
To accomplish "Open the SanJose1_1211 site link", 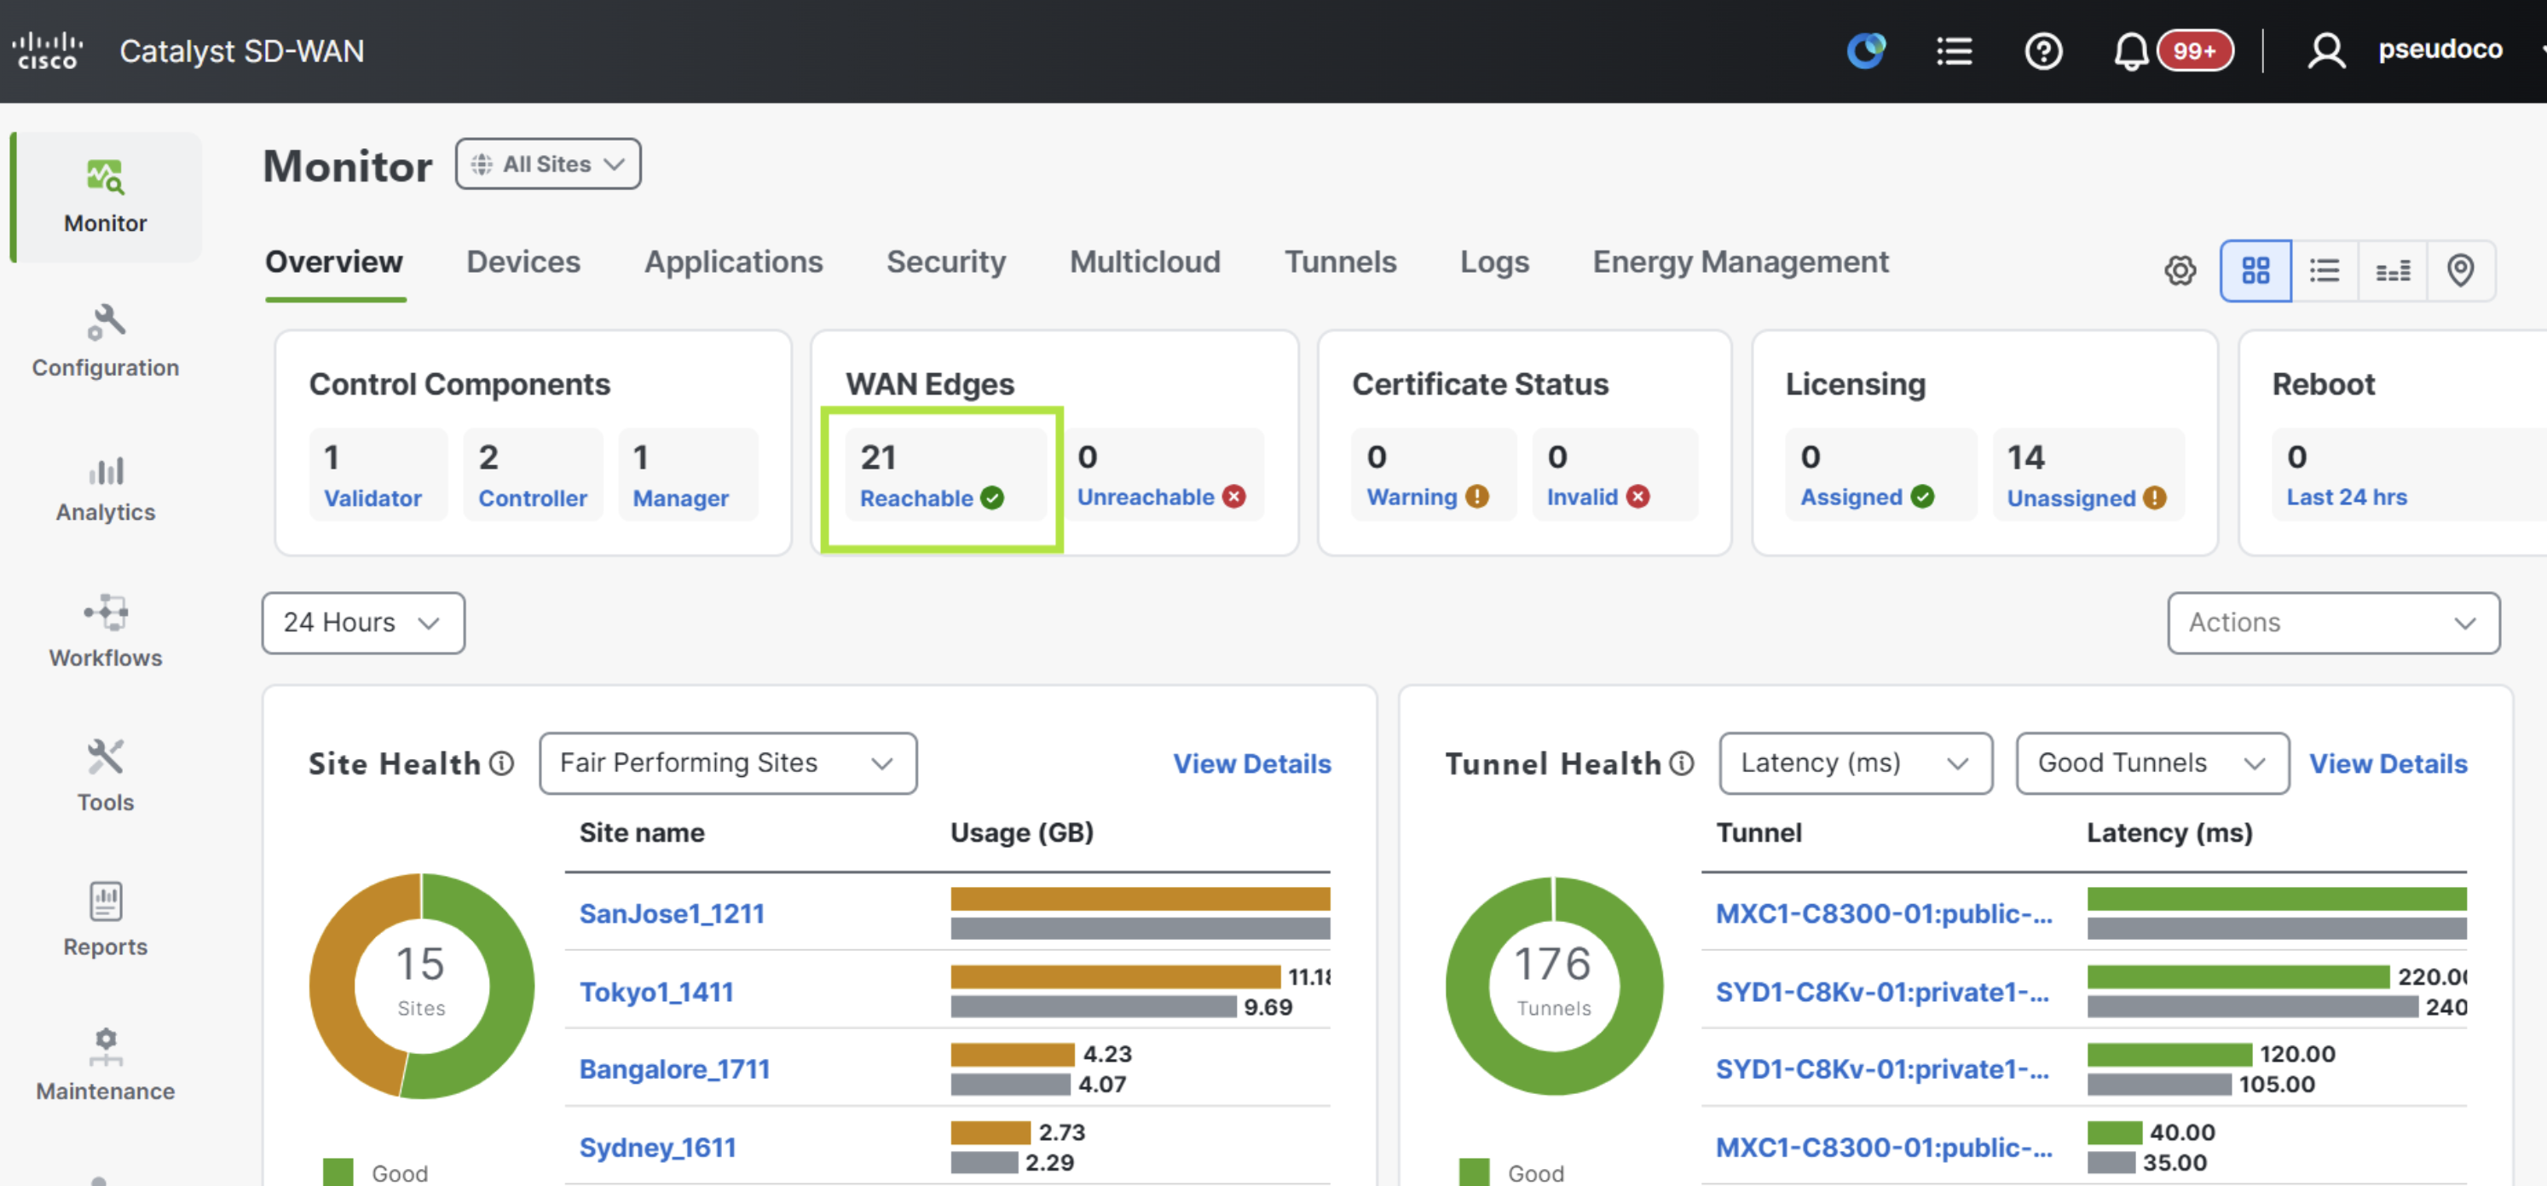I will [673, 913].
